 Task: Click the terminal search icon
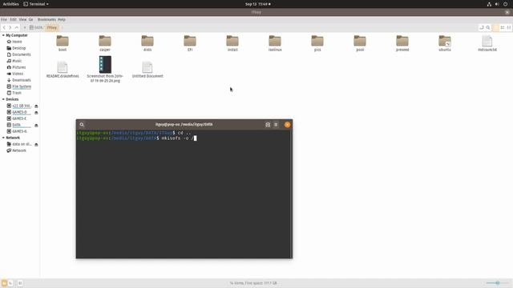82,125
